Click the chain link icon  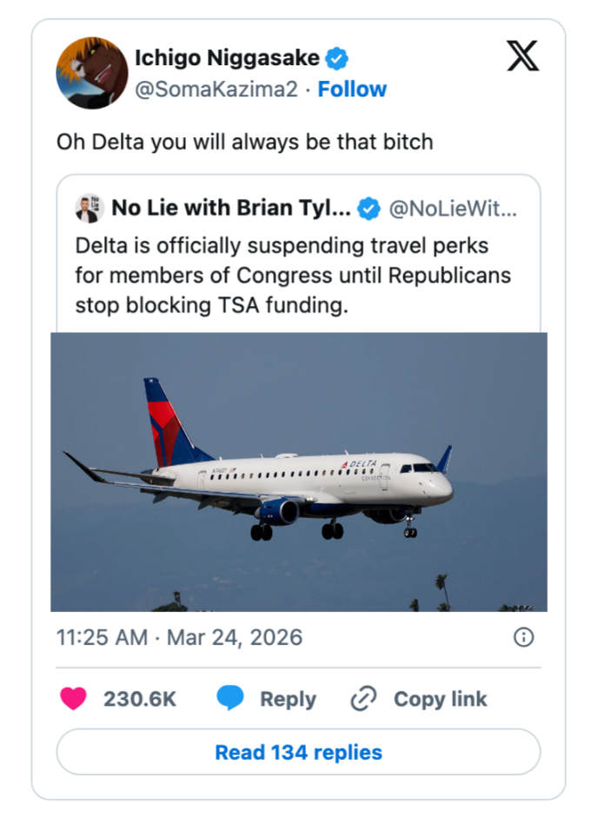[x=362, y=699]
